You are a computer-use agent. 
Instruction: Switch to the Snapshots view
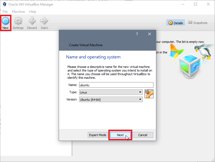click(x=197, y=23)
